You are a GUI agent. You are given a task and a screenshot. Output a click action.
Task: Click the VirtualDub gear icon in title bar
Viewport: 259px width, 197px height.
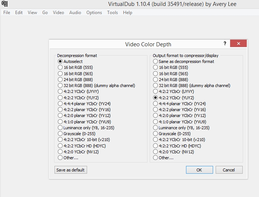pyautogui.click(x=4, y=4)
